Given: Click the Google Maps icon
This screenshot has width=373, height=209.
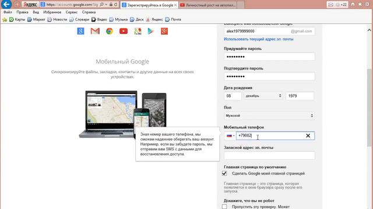Looking at the screenshot, I should 138,31.
